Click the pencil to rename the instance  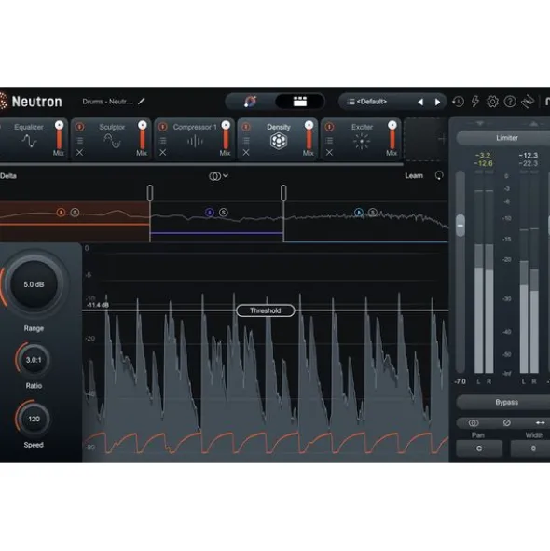[x=142, y=102]
